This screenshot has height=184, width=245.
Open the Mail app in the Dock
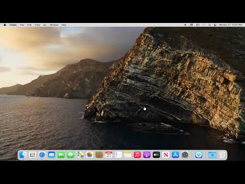click(x=52, y=155)
